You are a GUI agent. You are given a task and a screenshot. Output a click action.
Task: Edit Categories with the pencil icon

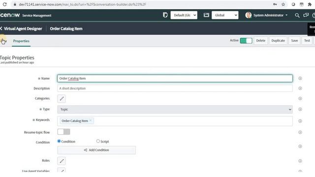62,98
